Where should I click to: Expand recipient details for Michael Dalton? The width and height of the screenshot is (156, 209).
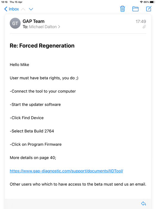(45, 27)
